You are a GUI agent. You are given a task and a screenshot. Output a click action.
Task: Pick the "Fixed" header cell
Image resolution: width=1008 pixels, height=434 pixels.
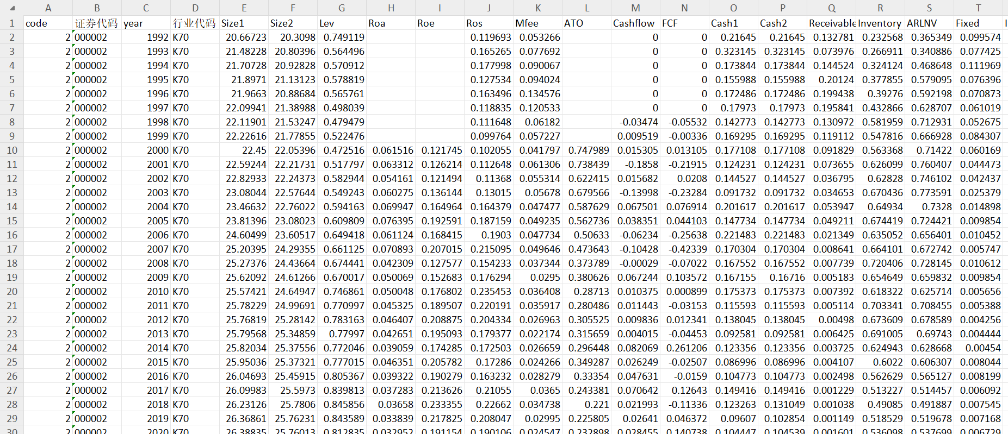[979, 23]
